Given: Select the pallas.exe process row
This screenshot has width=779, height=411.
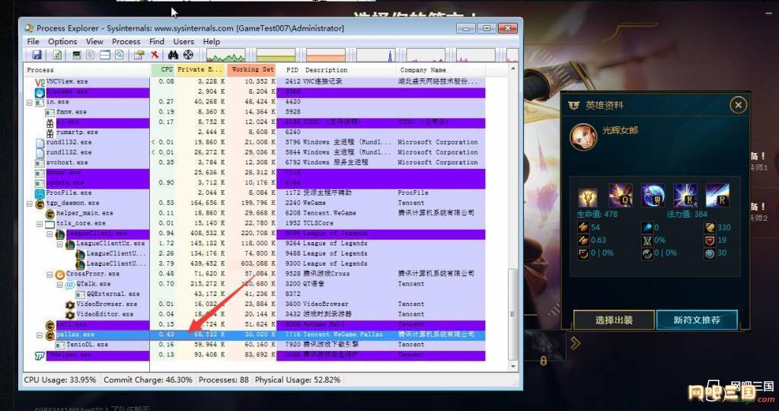Looking at the screenshot, I should 254,335.
